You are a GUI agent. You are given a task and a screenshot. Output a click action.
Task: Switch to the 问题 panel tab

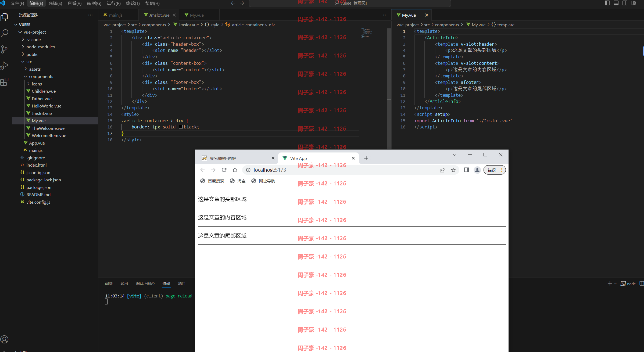[109, 284]
